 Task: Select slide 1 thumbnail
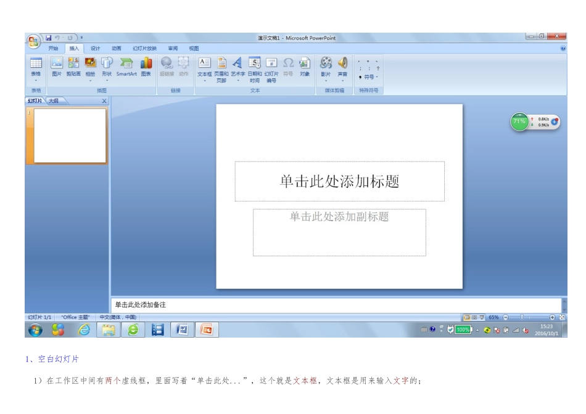click(70, 136)
